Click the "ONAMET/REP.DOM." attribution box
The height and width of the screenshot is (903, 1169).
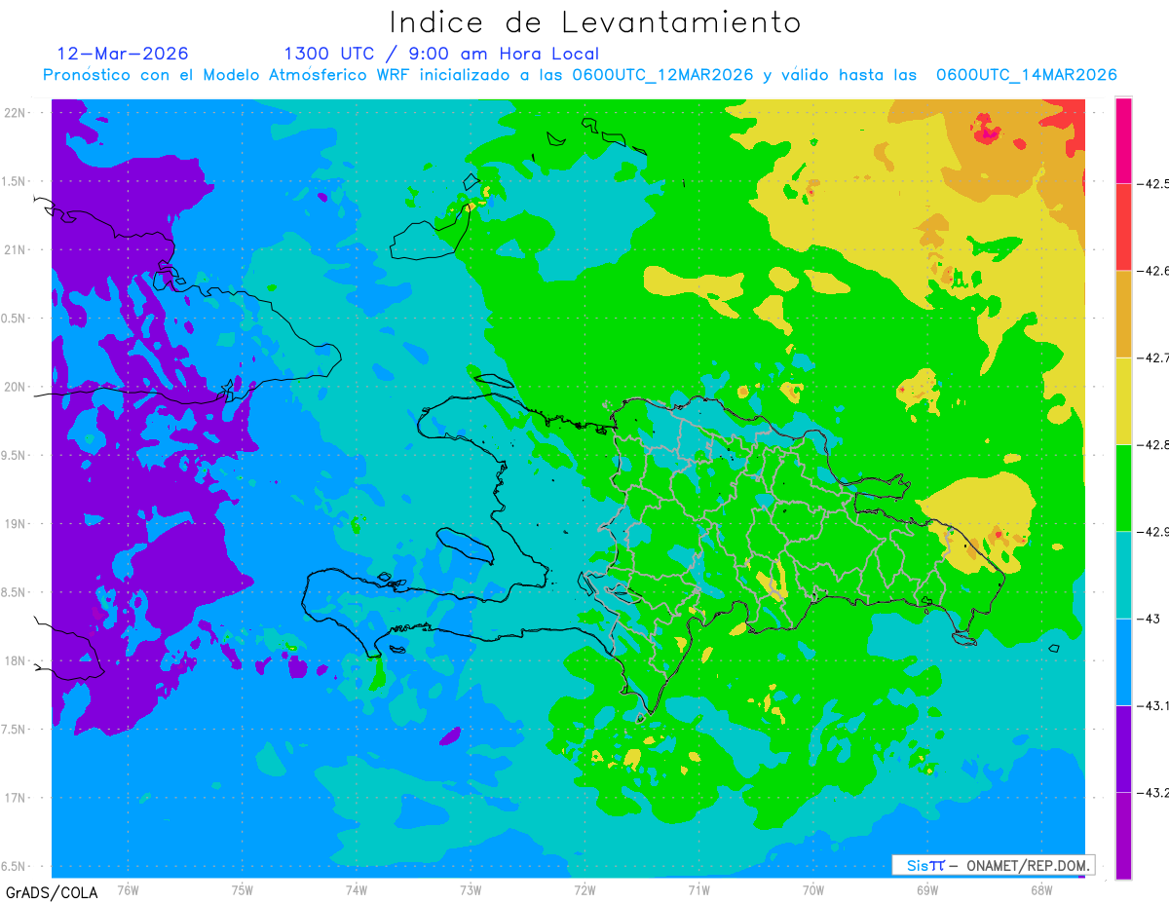point(993,865)
